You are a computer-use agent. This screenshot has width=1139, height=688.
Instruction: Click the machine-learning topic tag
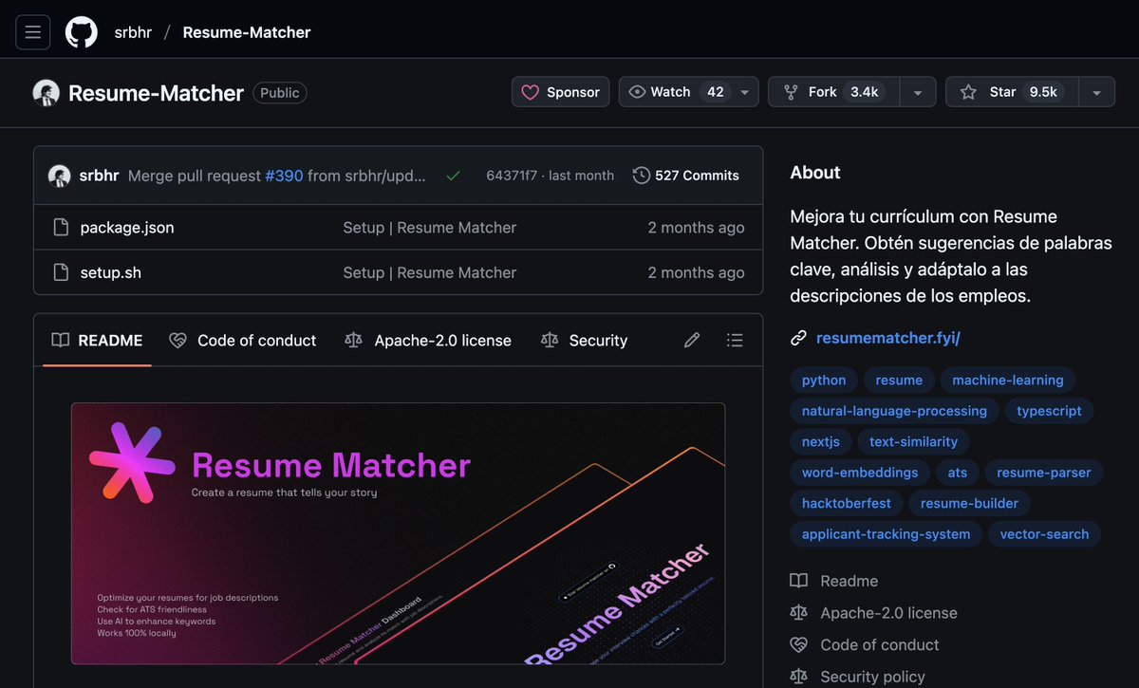pos(1008,381)
